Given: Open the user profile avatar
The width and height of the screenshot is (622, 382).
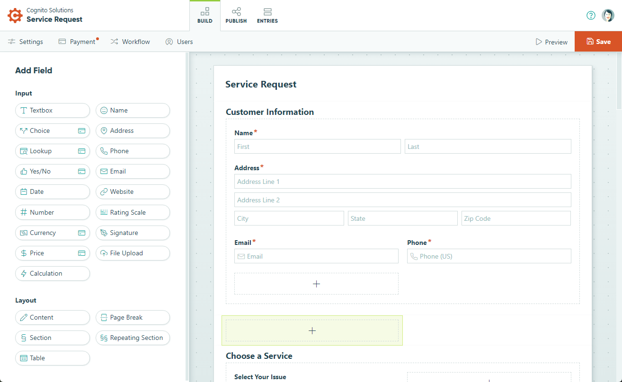Looking at the screenshot, I should (608, 16).
